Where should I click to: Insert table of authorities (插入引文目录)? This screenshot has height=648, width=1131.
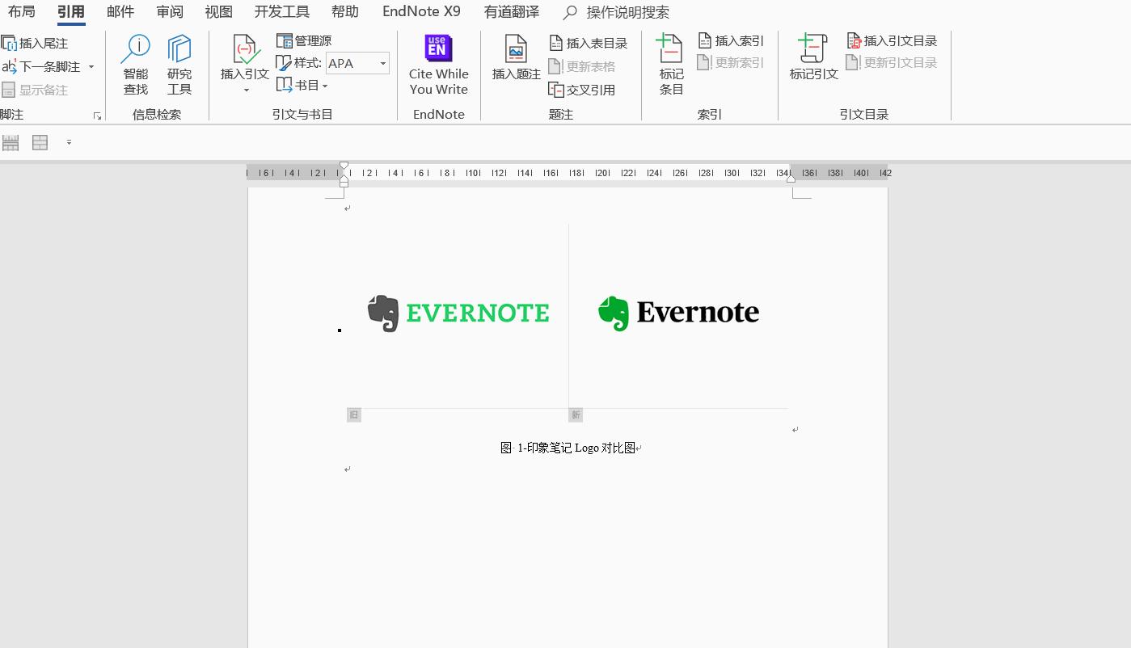[892, 40]
